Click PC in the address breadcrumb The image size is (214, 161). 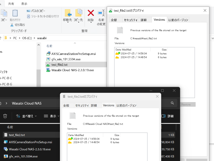click(15, 38)
